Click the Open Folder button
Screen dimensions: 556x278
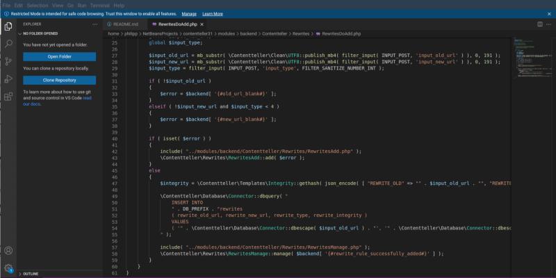pyautogui.click(x=60, y=56)
